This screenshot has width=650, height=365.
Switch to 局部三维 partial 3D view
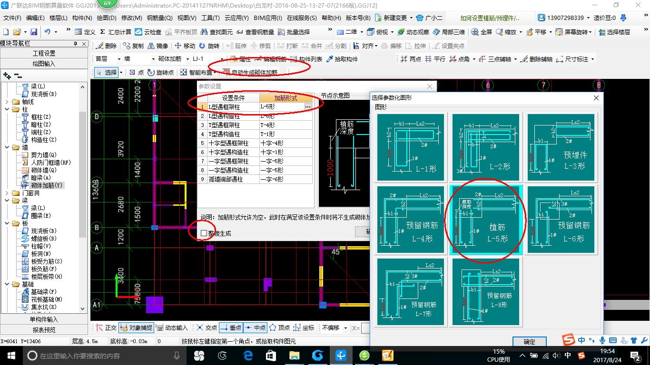[449, 32]
